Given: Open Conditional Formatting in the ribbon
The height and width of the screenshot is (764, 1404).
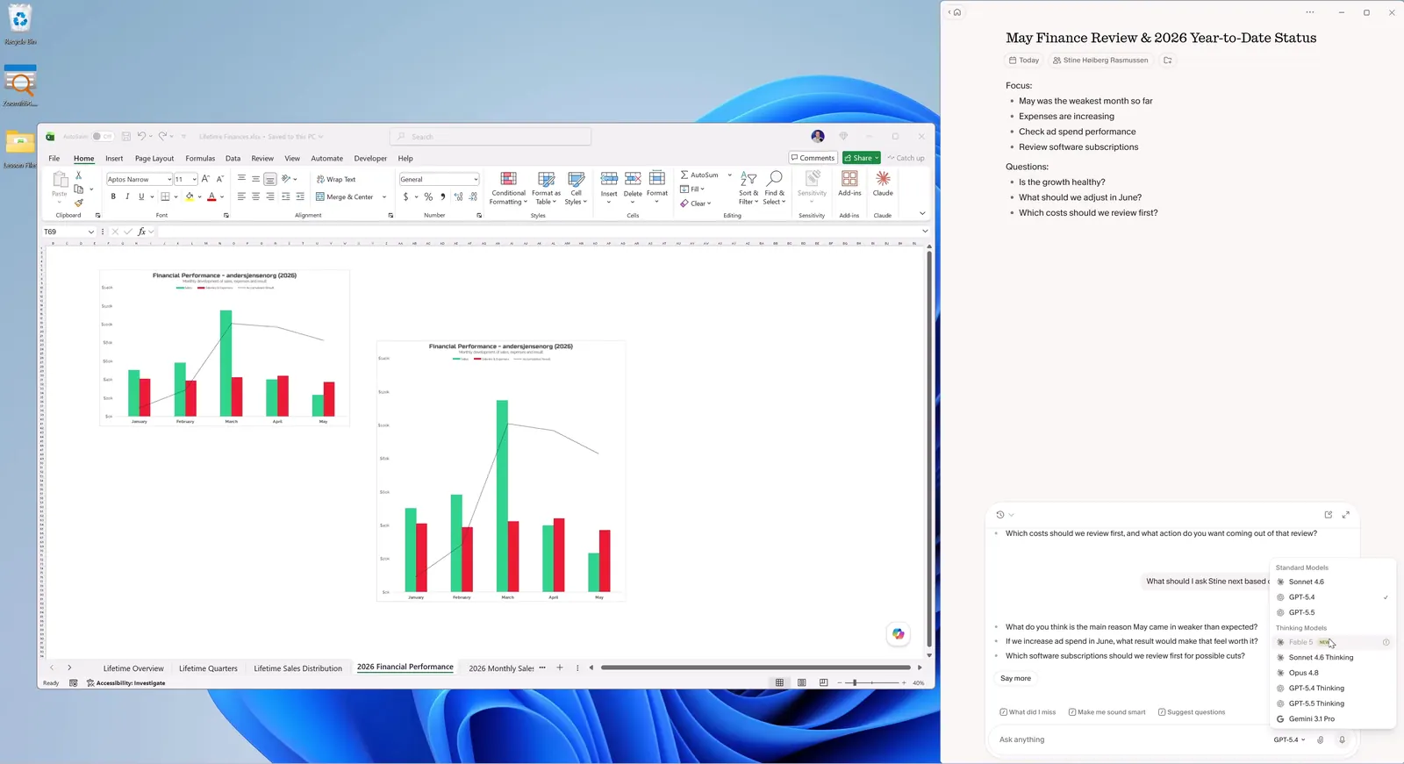Looking at the screenshot, I should point(508,189).
